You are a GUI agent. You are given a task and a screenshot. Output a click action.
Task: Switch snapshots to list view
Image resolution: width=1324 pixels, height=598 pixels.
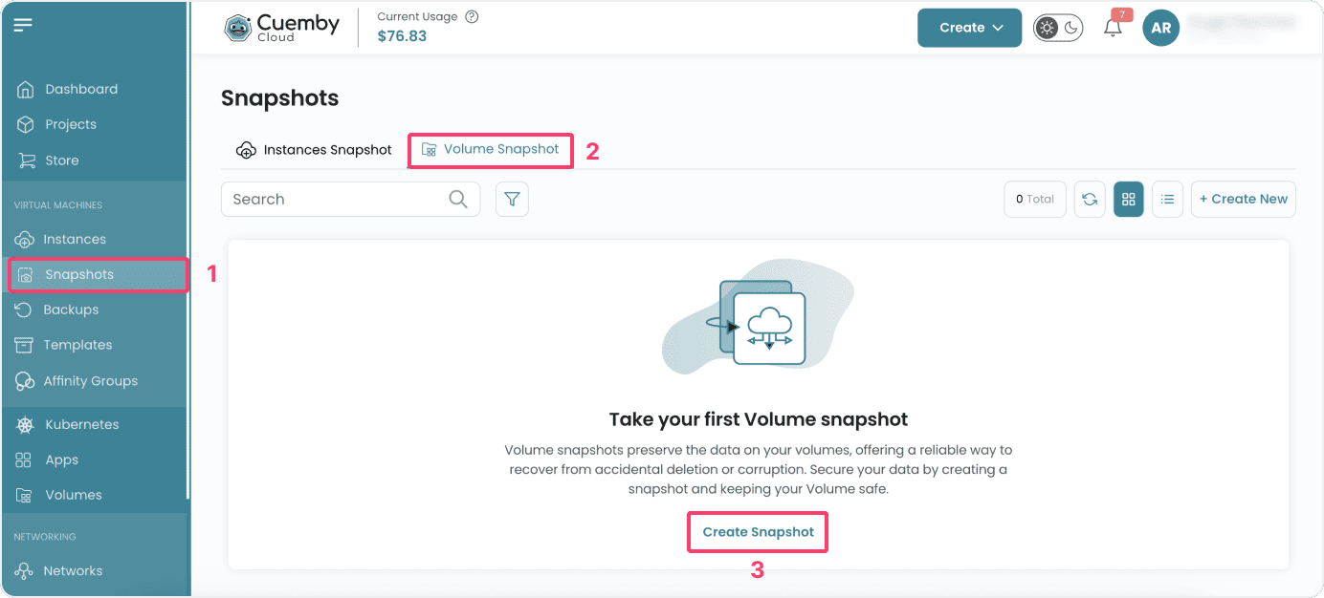[x=1167, y=199]
